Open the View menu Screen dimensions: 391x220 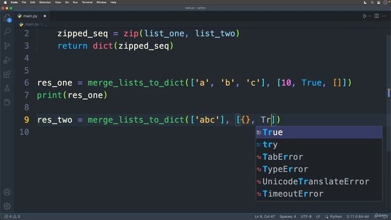tap(58, 2)
